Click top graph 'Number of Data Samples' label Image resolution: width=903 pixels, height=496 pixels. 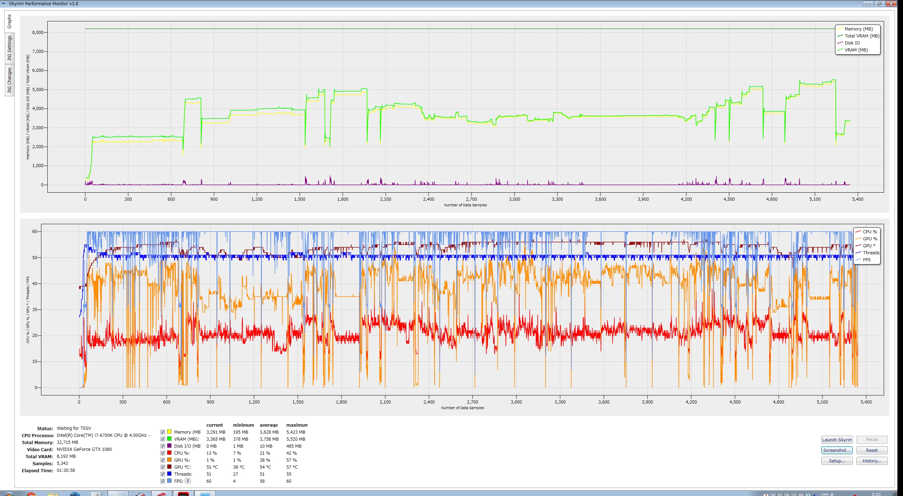click(465, 205)
